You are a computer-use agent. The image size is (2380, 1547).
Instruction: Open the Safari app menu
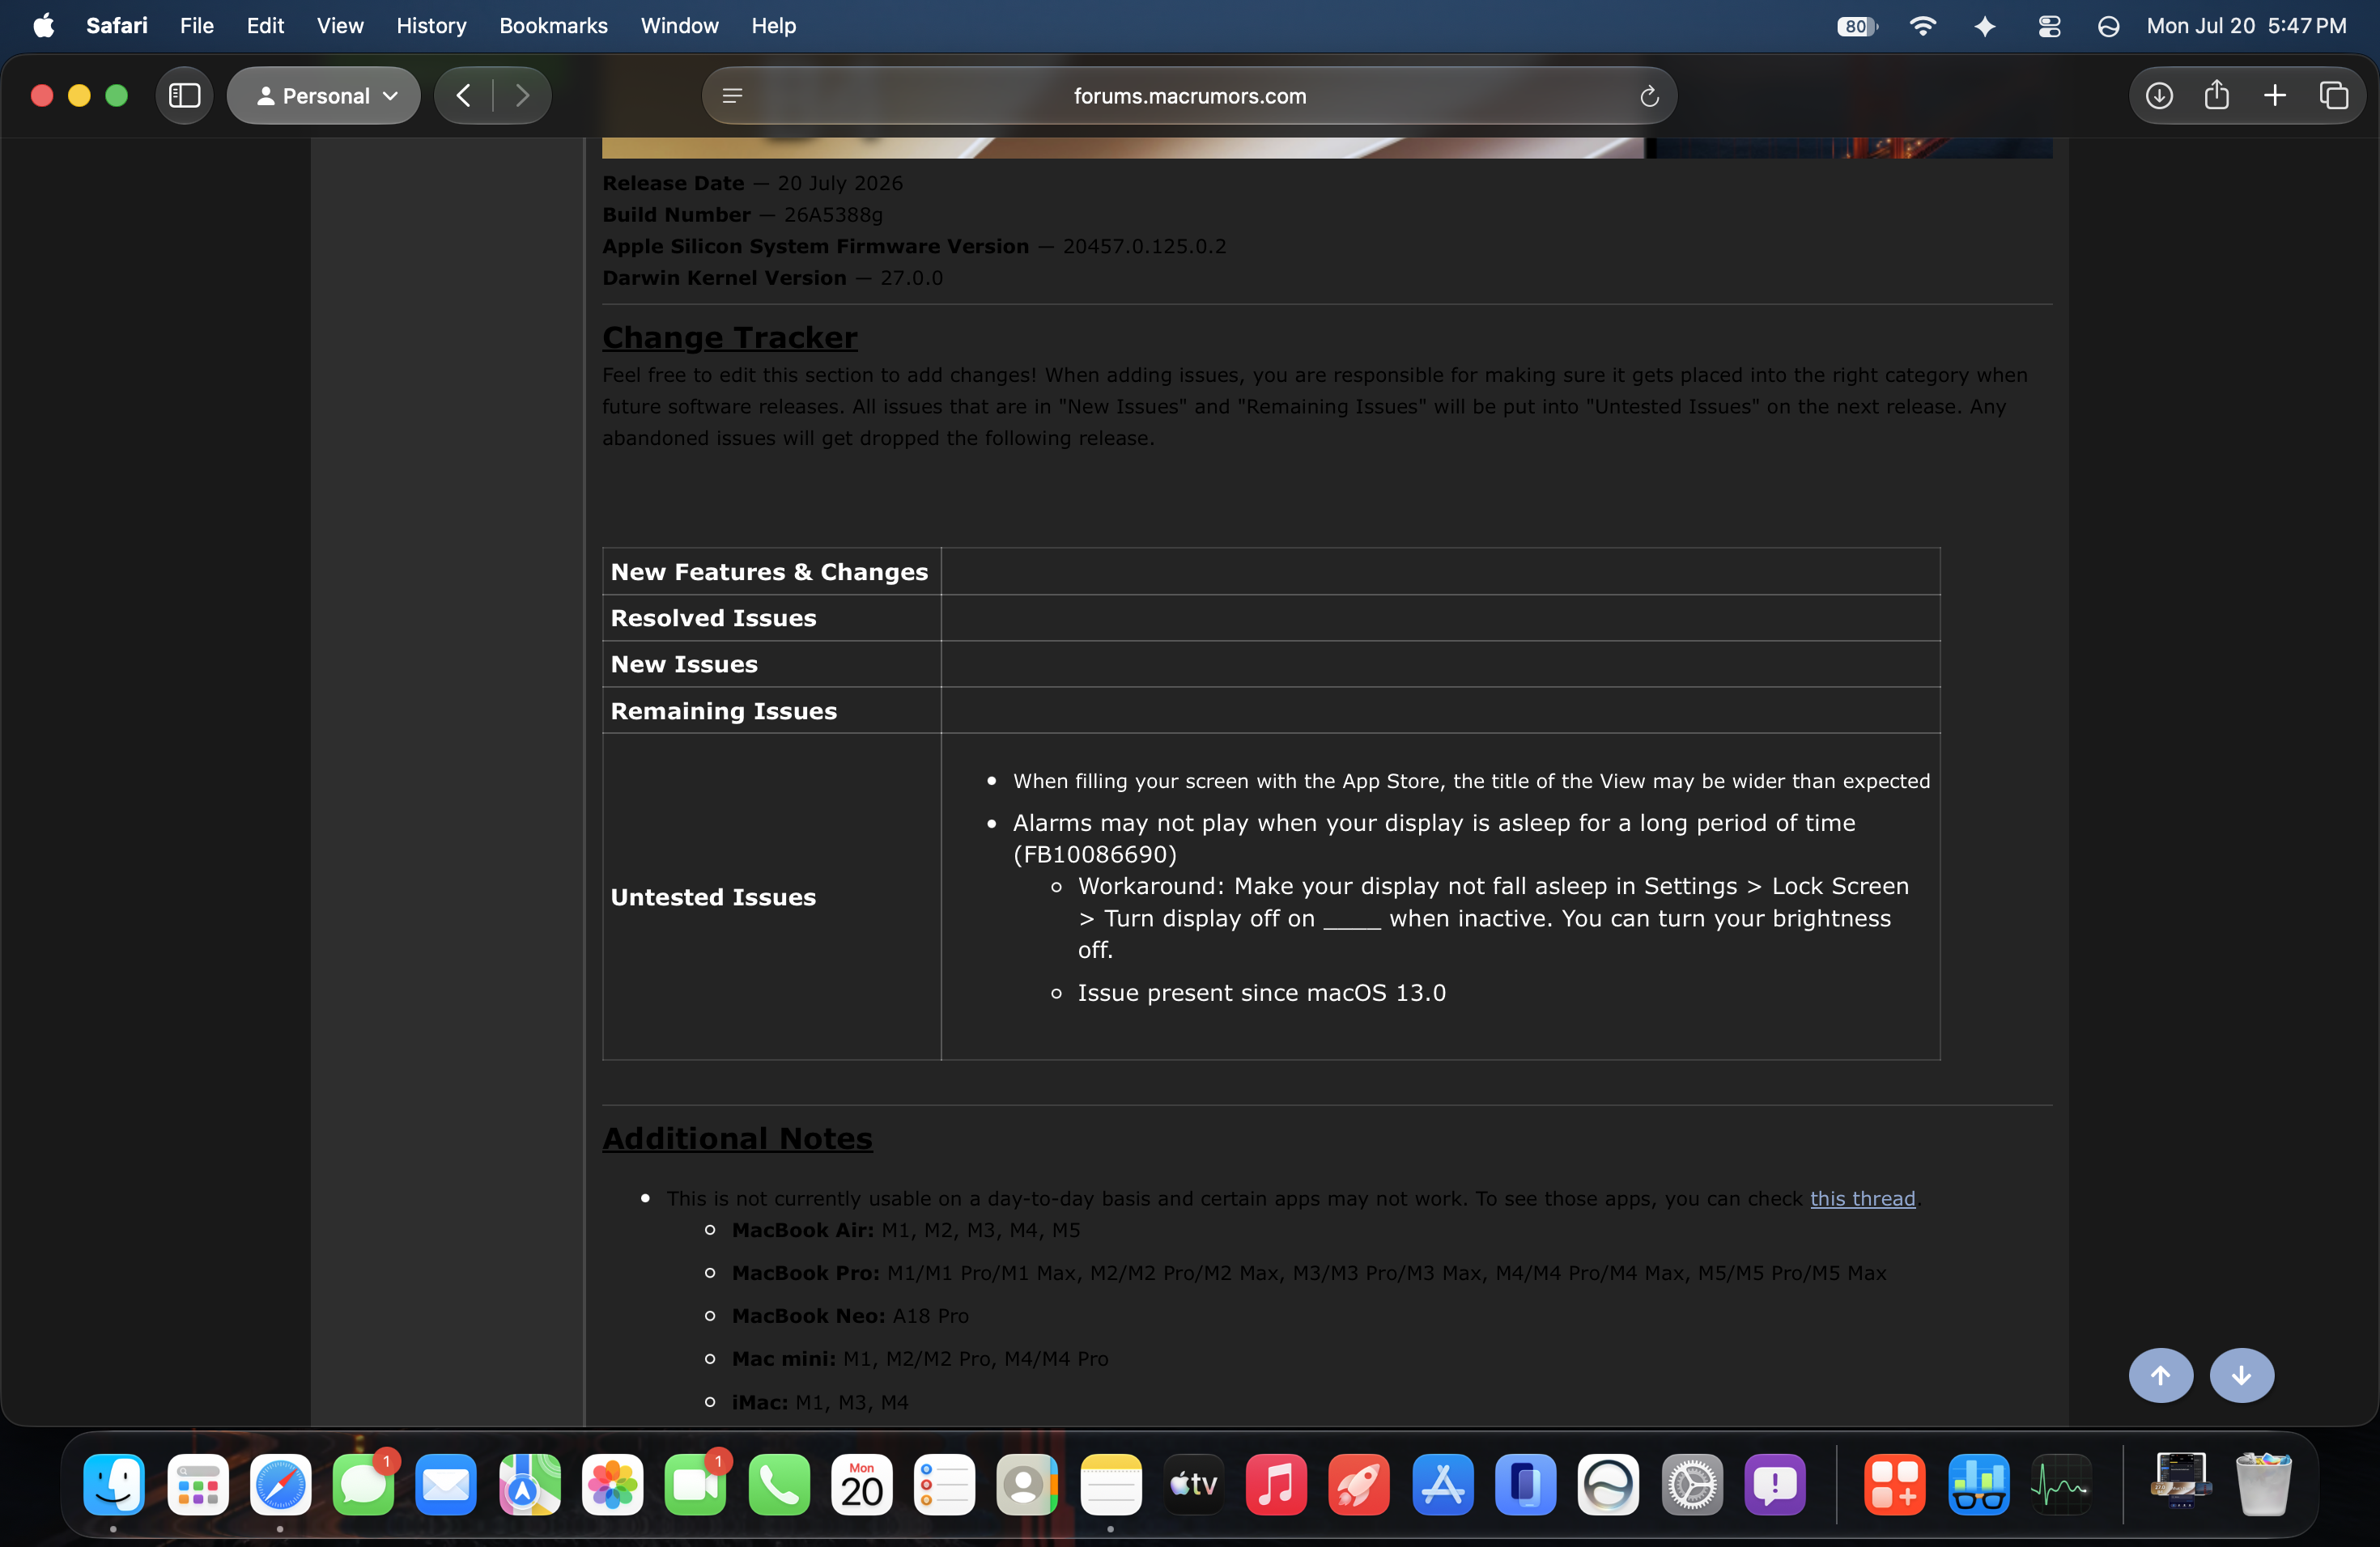[117, 26]
